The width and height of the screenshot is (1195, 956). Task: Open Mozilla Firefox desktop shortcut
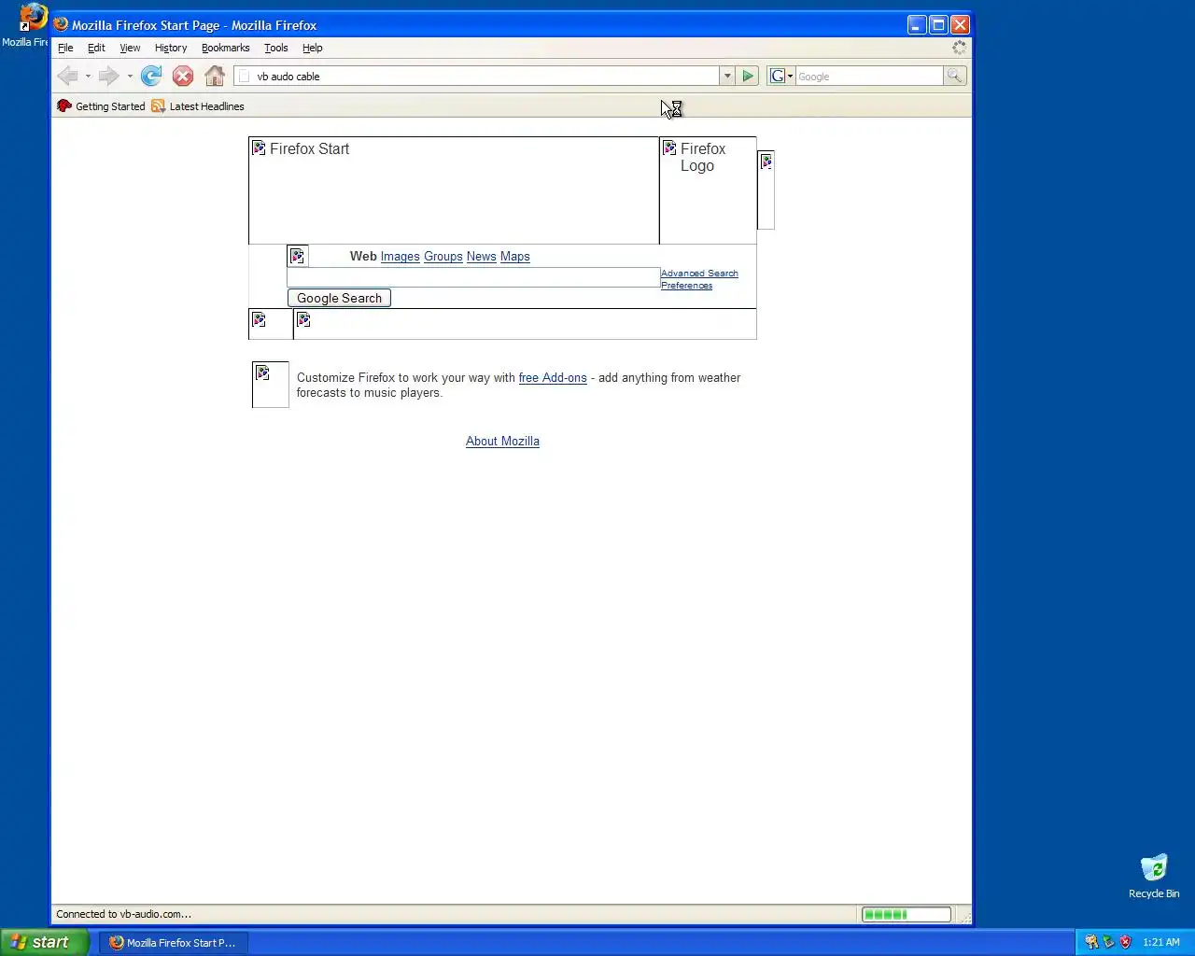tap(25, 25)
